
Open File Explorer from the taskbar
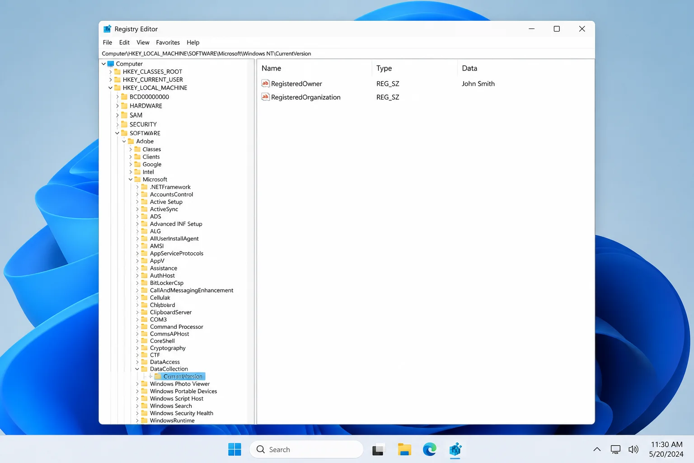(404, 449)
